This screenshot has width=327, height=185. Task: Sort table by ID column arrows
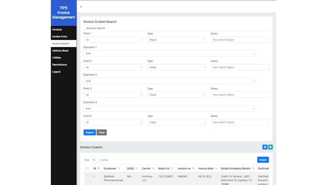click(99, 168)
